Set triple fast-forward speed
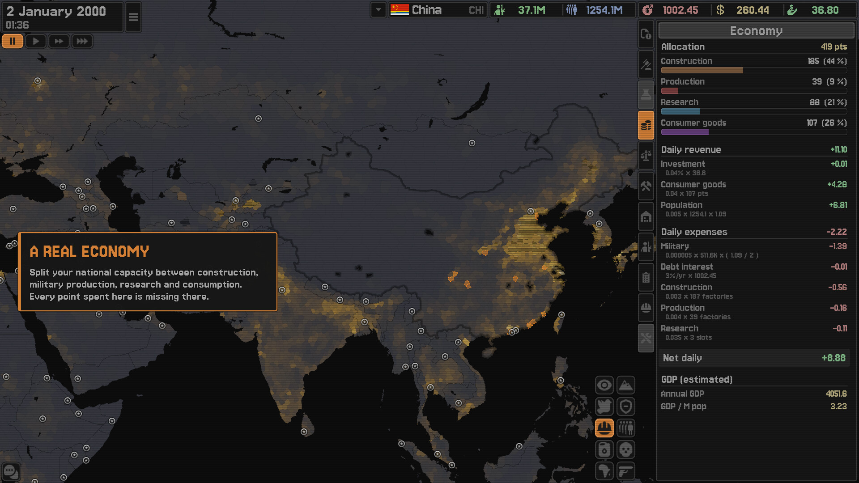Image resolution: width=859 pixels, height=483 pixels. pos(82,41)
